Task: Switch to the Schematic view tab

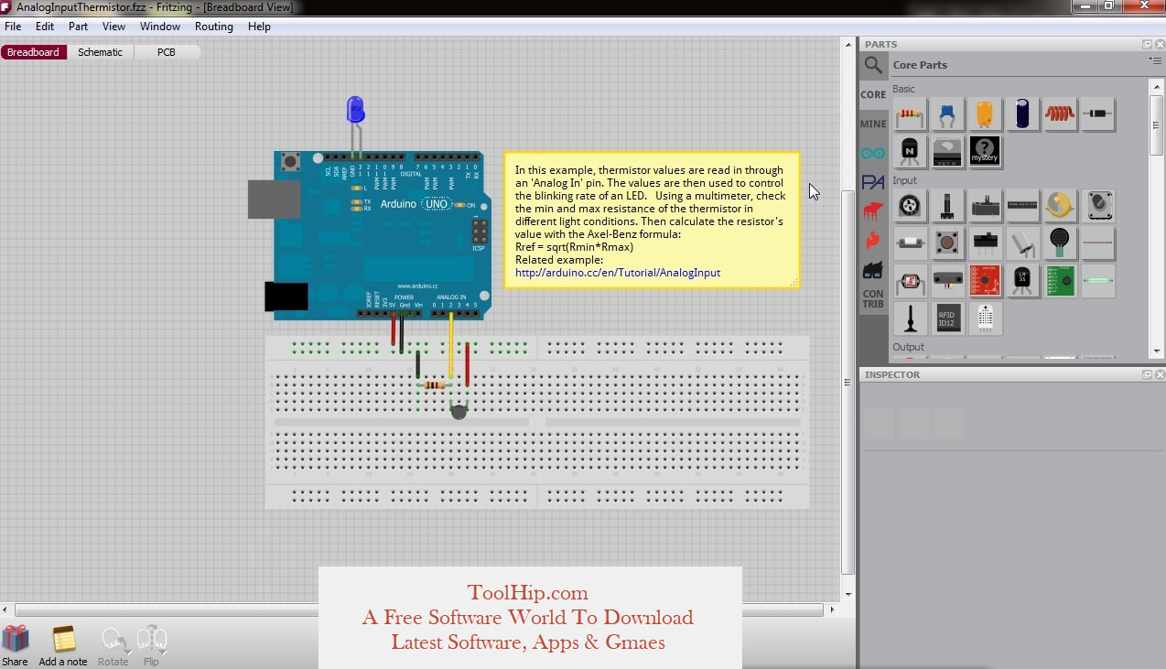Action: [x=100, y=52]
